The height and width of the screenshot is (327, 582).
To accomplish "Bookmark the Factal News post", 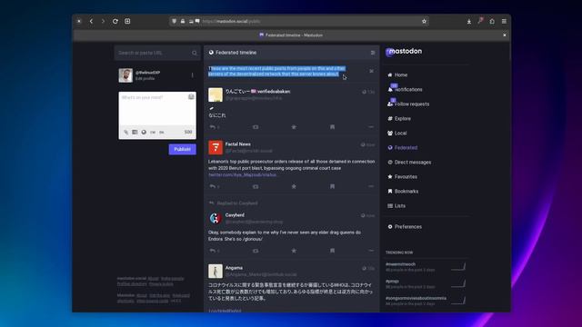I will tap(332, 186).
